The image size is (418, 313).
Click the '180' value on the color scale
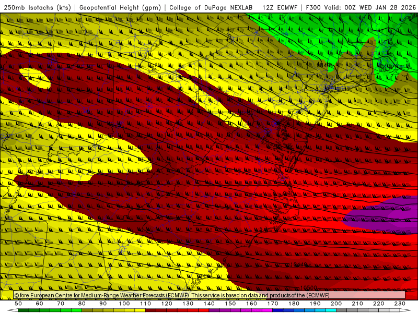pyautogui.click(x=294, y=304)
